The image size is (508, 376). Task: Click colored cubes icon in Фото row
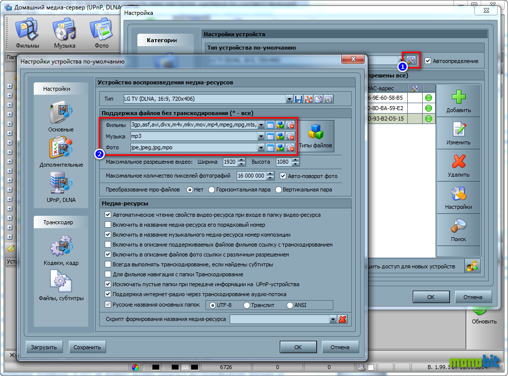[280, 148]
